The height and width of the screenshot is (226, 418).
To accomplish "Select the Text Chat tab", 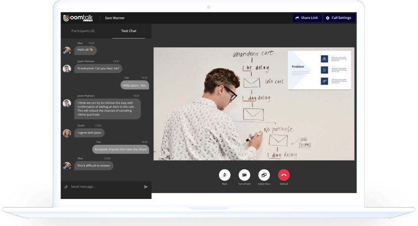I will point(129,31).
